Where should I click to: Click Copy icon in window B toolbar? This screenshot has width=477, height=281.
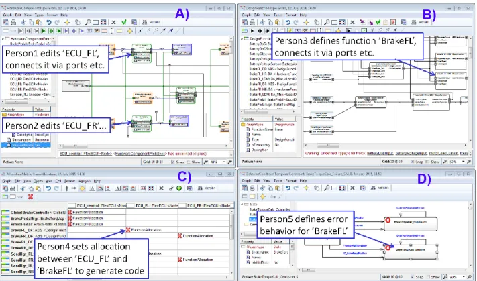pos(270,22)
